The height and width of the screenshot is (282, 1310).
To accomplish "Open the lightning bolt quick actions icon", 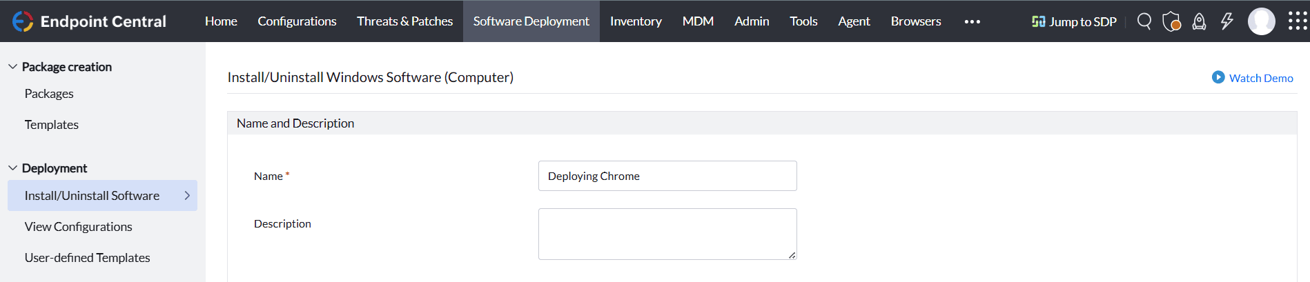I will pos(1226,21).
